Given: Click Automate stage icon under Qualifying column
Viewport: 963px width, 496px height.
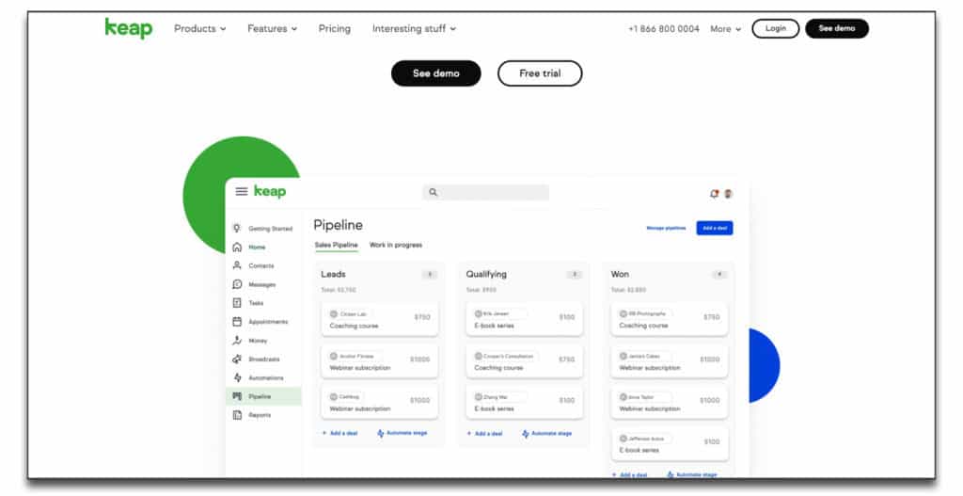Looking at the screenshot, I should point(525,433).
